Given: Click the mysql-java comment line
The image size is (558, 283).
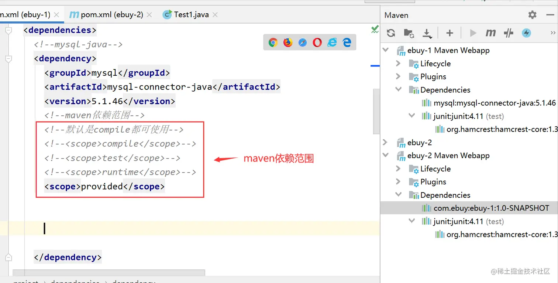Looking at the screenshot, I should [78, 44].
